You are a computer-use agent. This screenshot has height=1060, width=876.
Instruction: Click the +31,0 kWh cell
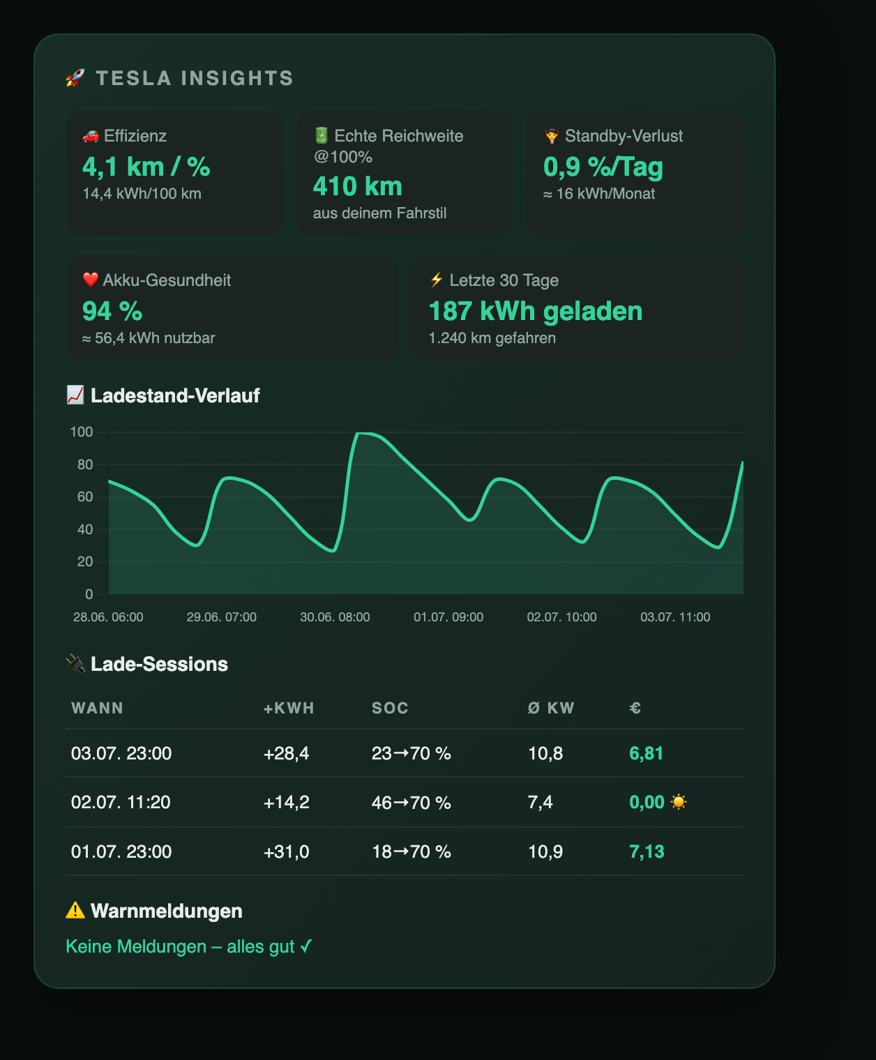286,851
